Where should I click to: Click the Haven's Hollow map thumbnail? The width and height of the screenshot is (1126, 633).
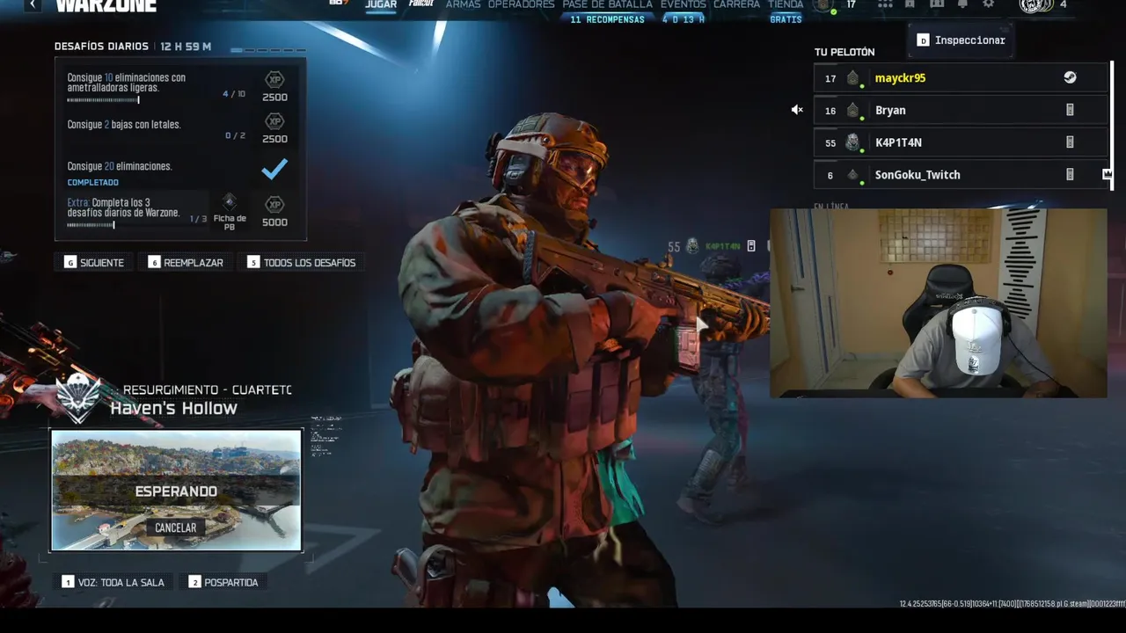coord(176,491)
